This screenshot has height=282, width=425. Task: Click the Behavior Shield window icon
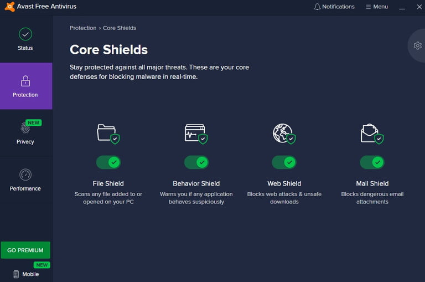point(196,134)
